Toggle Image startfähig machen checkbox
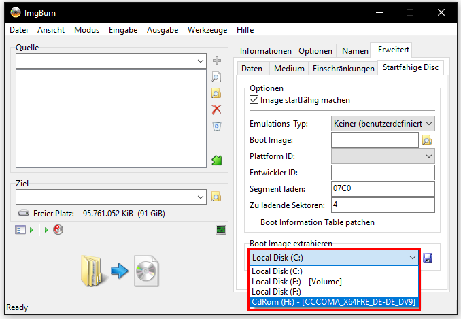The width and height of the screenshot is (461, 319). point(254,100)
